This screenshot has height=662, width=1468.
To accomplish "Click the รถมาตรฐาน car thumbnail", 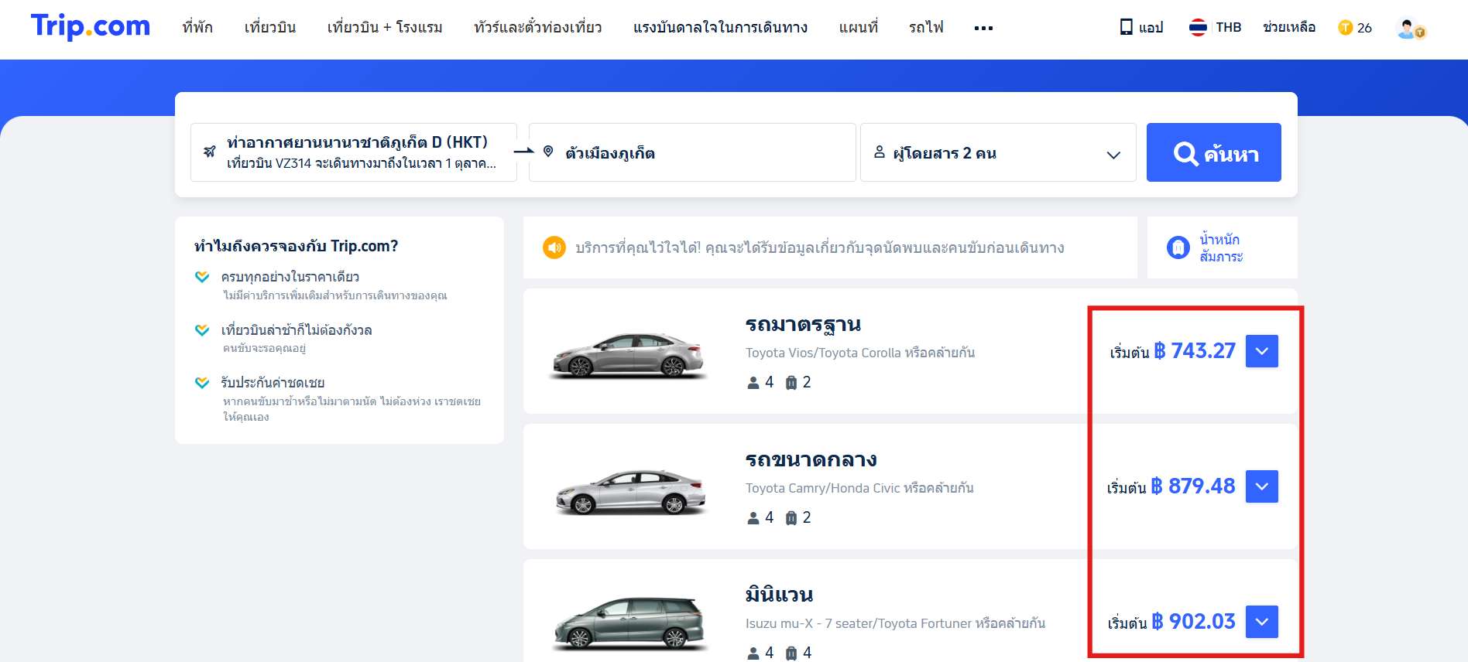I will coord(628,354).
